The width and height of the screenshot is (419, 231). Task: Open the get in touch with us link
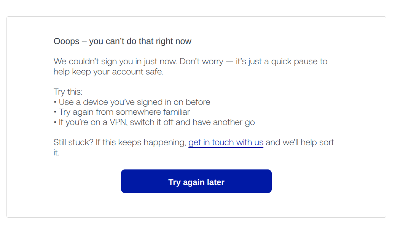click(x=226, y=142)
